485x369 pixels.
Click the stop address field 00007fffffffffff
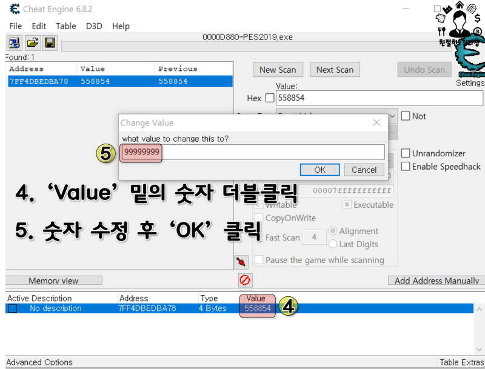click(335, 190)
